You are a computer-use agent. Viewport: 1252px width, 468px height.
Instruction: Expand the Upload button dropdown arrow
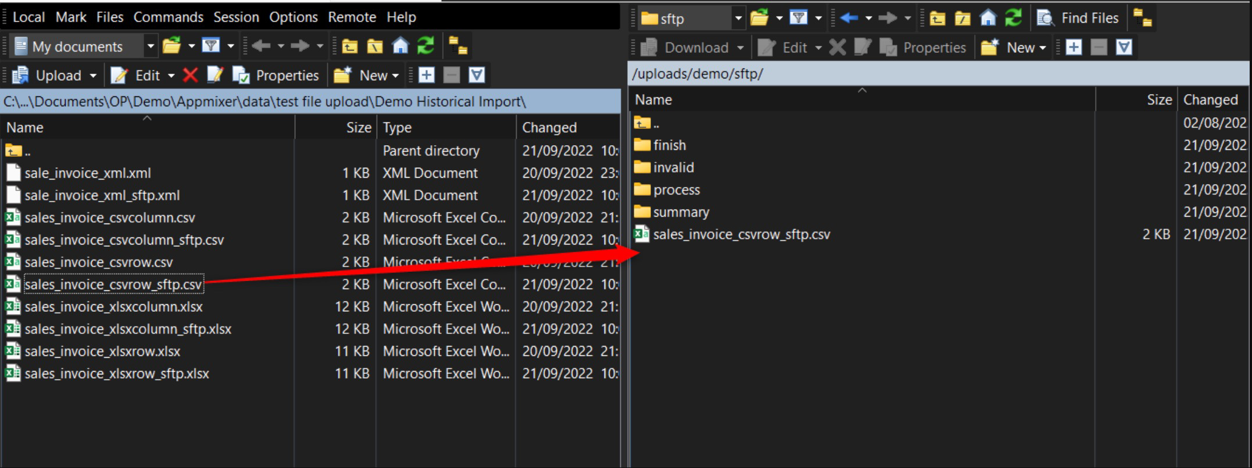point(93,75)
